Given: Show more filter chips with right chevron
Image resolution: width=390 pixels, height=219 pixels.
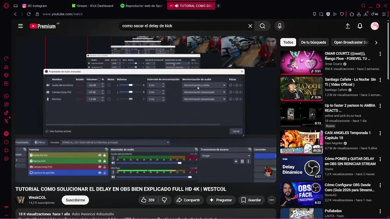Looking at the screenshot, I should (376, 43).
